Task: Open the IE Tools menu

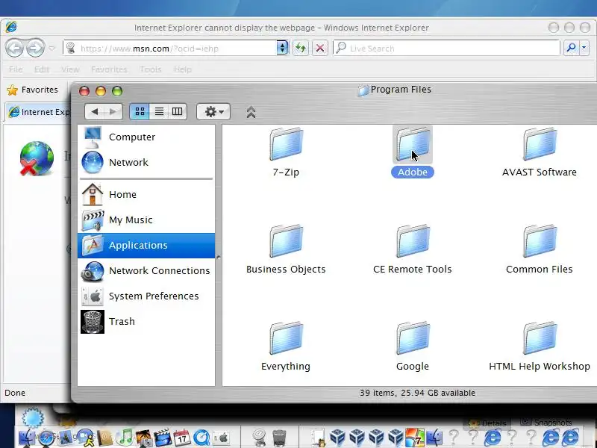Action: pos(151,69)
